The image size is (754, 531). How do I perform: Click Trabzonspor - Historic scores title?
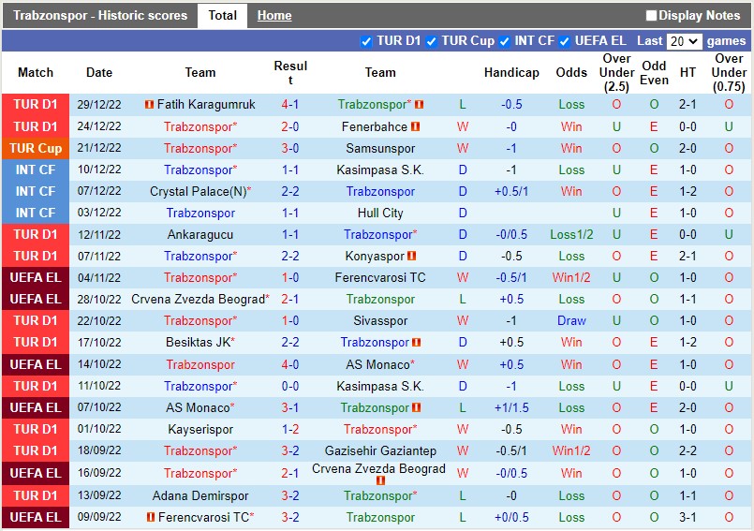[x=100, y=15]
